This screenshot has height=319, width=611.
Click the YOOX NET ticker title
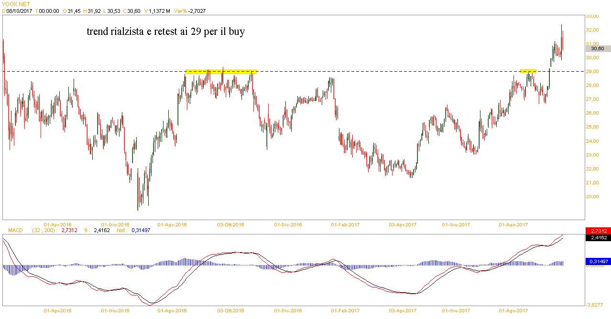[16, 4]
